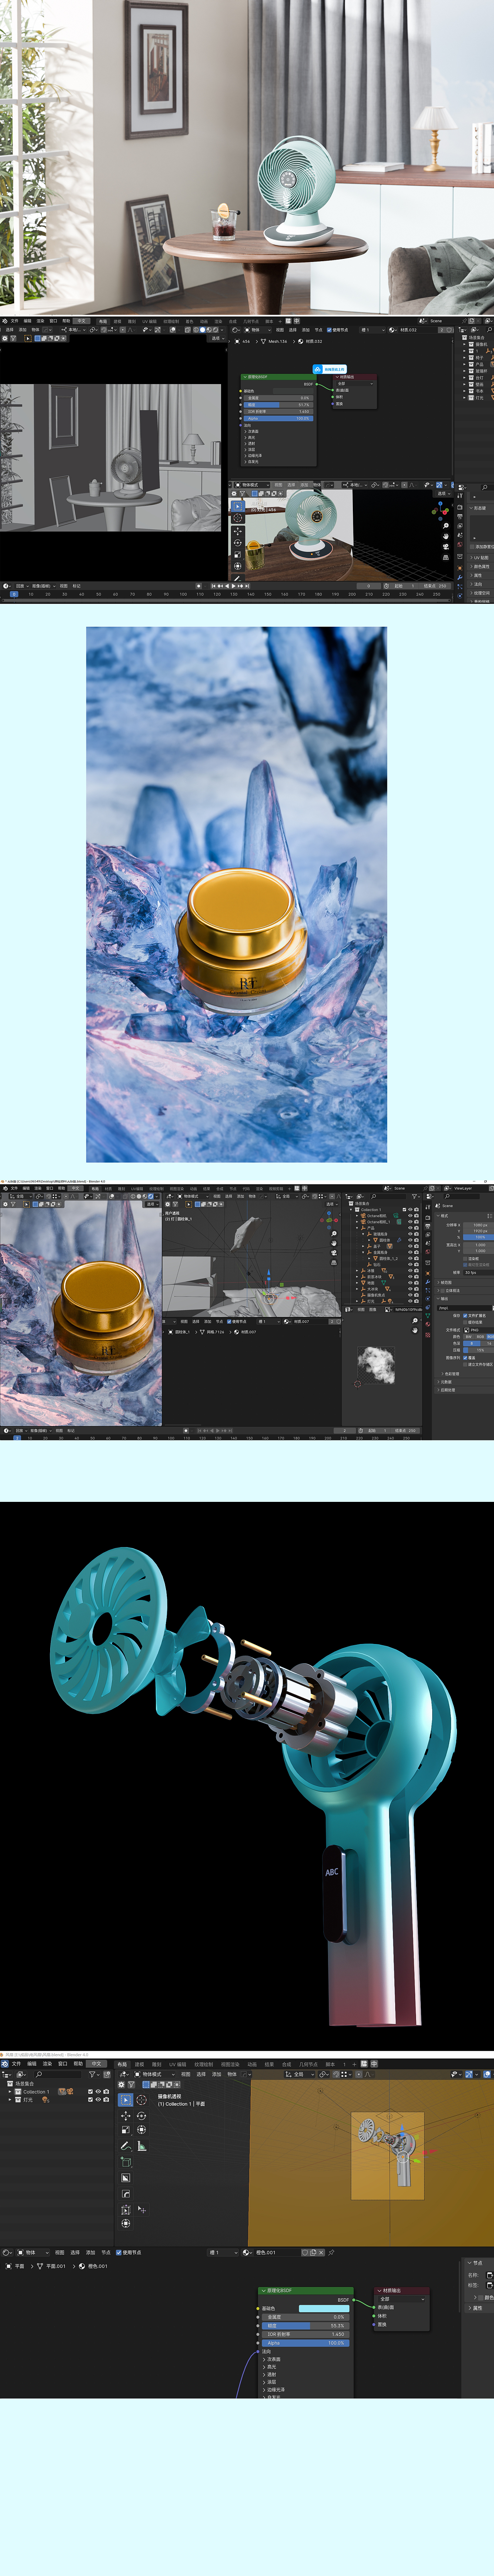Screen dimensions: 494x2576
Task: Hide Collection 1 with its eye icon
Action: [98, 2091]
